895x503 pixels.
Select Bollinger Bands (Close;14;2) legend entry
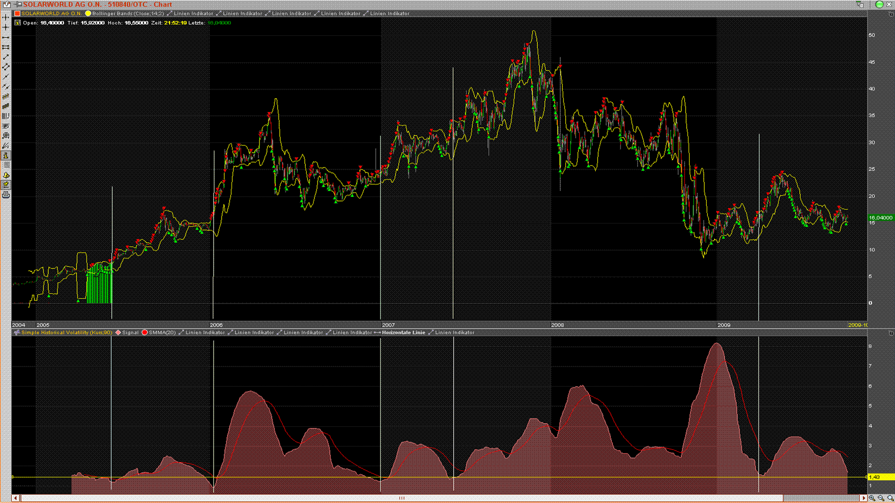(128, 14)
